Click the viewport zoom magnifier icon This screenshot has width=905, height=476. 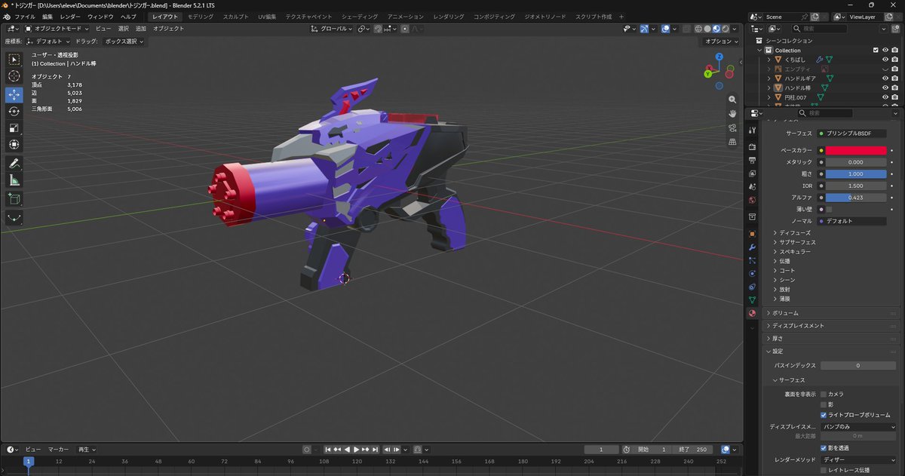coord(732,100)
